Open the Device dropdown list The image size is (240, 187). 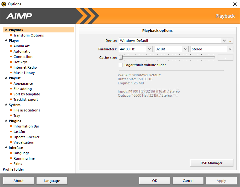point(224,41)
